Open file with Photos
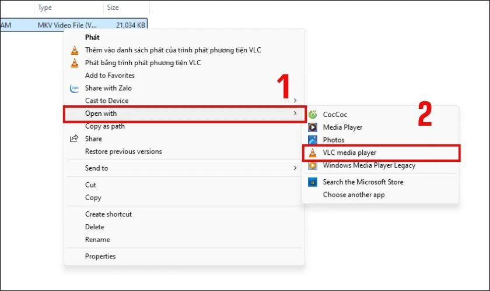Image resolution: width=490 pixels, height=291 pixels. tap(380, 140)
